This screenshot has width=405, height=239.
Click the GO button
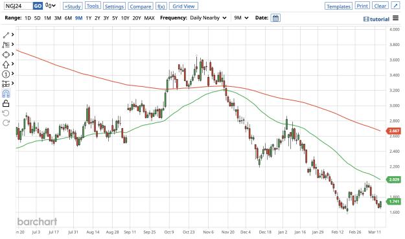[38, 6]
